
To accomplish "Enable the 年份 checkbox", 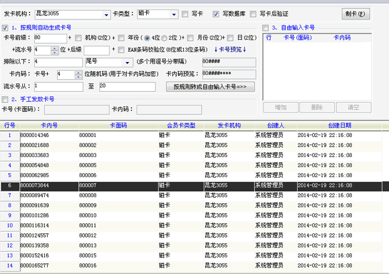I will [x=121, y=38].
